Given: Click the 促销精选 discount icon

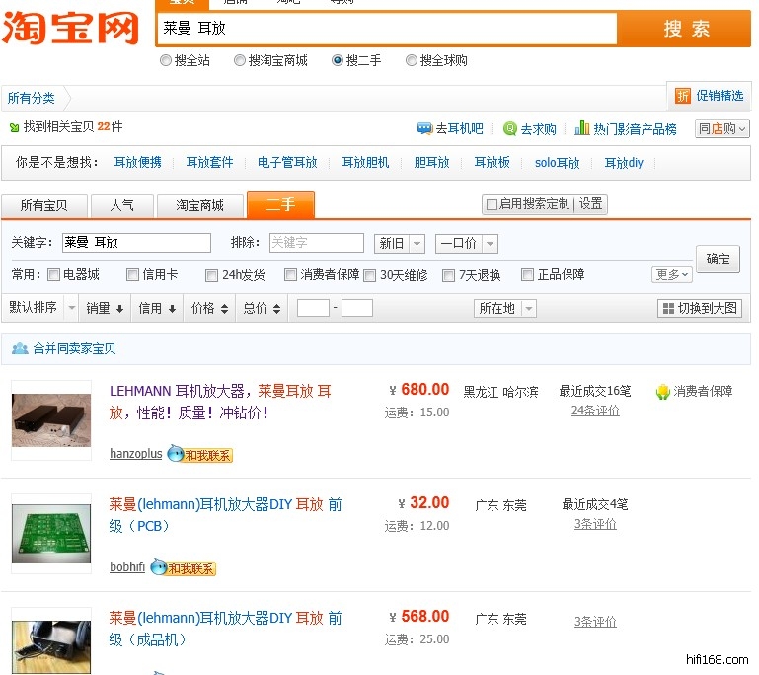Looking at the screenshot, I should (683, 96).
